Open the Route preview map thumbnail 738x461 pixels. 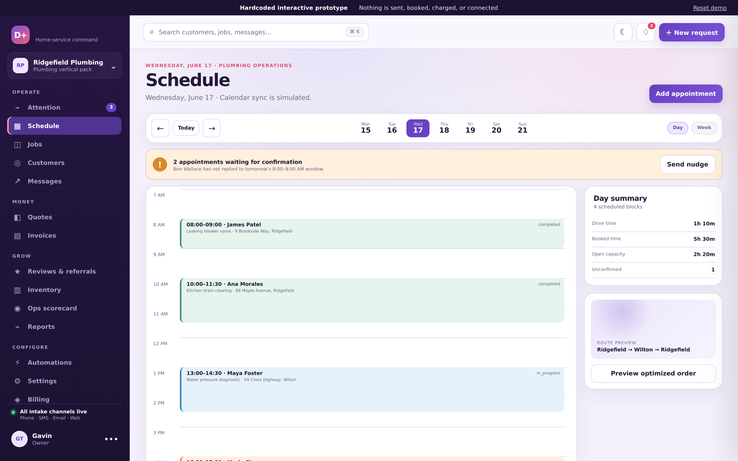point(653,329)
